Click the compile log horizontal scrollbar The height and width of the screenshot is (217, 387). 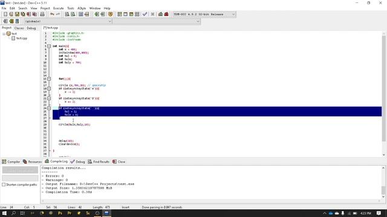click(x=211, y=201)
